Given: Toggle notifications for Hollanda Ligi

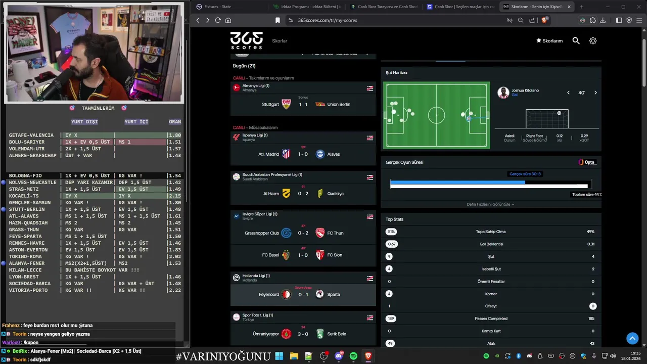Looking at the screenshot, I should [x=370, y=278].
